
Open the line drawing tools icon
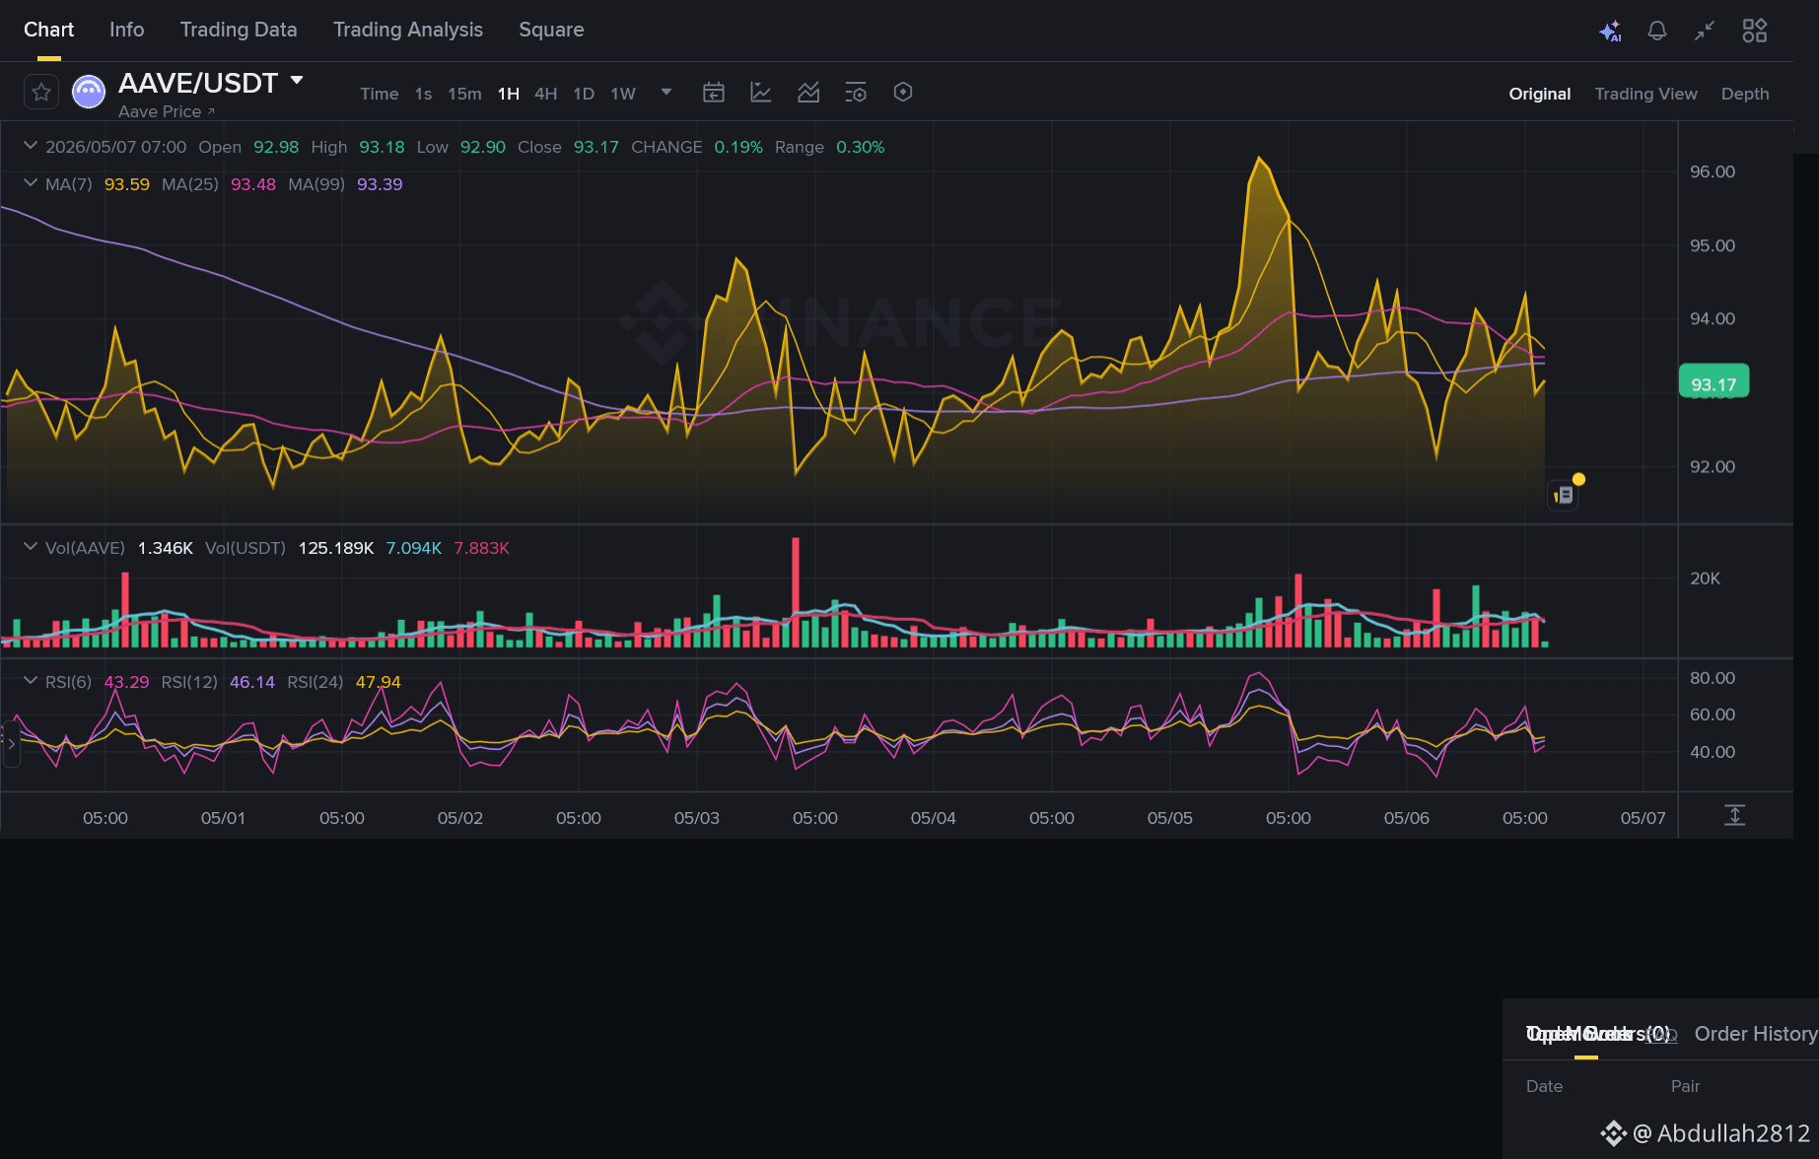[761, 93]
